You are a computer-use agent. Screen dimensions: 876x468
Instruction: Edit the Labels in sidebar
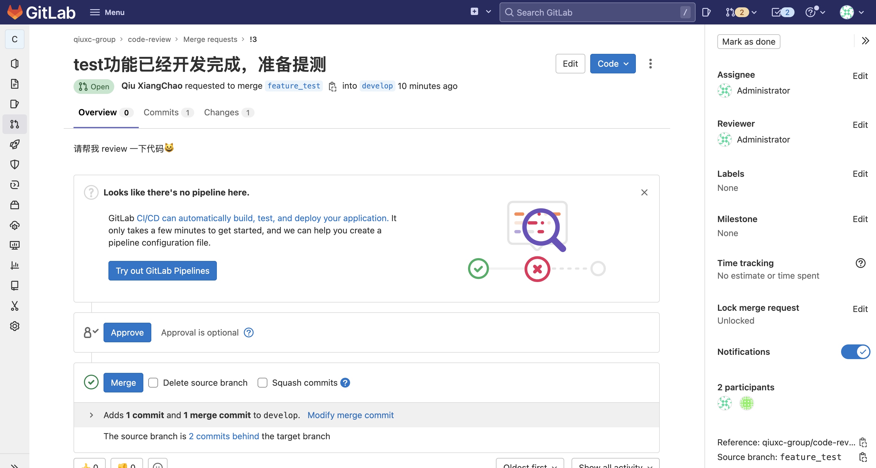pos(860,173)
